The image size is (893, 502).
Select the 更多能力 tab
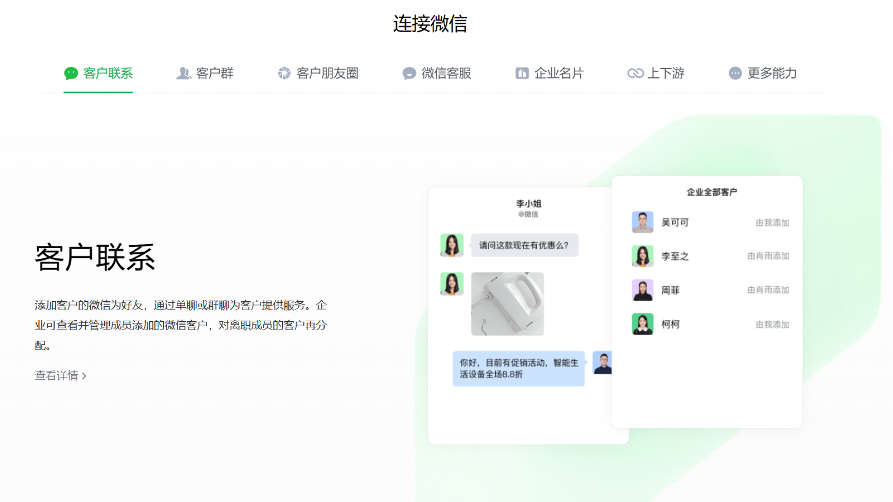(x=772, y=73)
